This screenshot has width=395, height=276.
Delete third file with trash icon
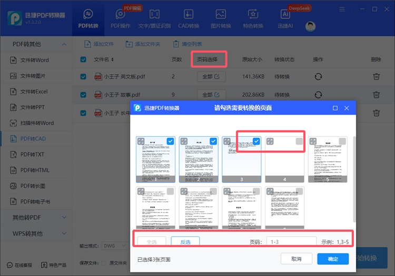coord(377,113)
